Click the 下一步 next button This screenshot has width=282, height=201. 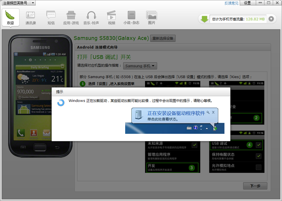(x=255, y=186)
